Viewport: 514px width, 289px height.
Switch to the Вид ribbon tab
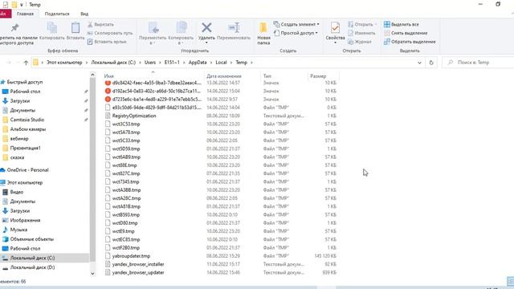(x=84, y=14)
